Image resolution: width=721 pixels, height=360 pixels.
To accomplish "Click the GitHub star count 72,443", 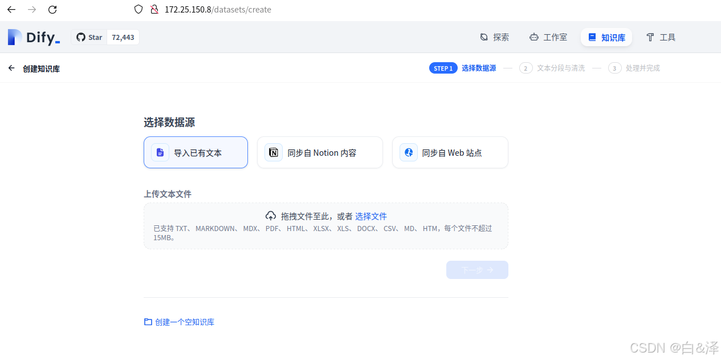I will point(123,37).
